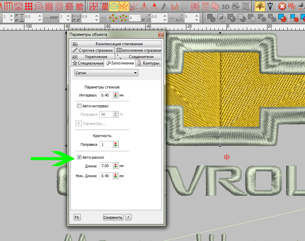Click the question mark help button

128,217
